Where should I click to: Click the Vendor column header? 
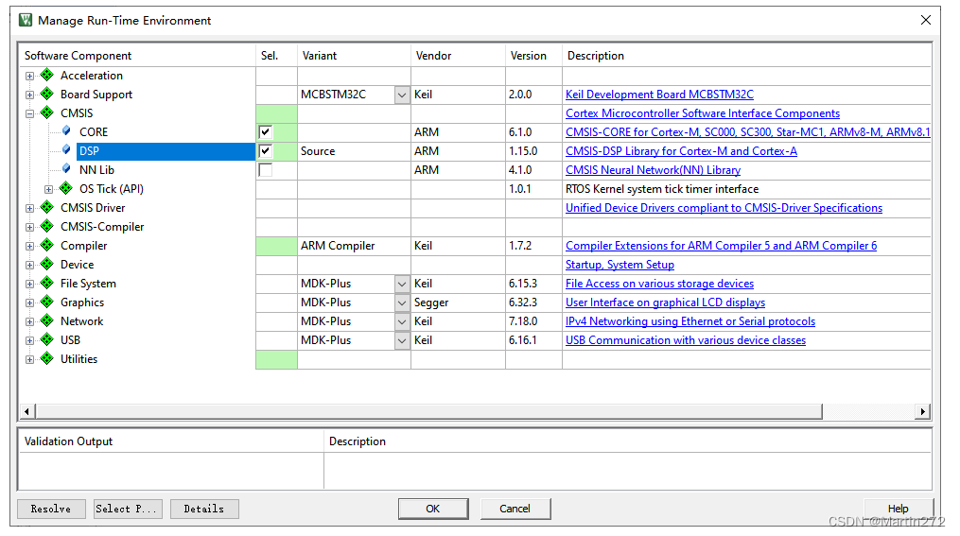click(x=458, y=56)
